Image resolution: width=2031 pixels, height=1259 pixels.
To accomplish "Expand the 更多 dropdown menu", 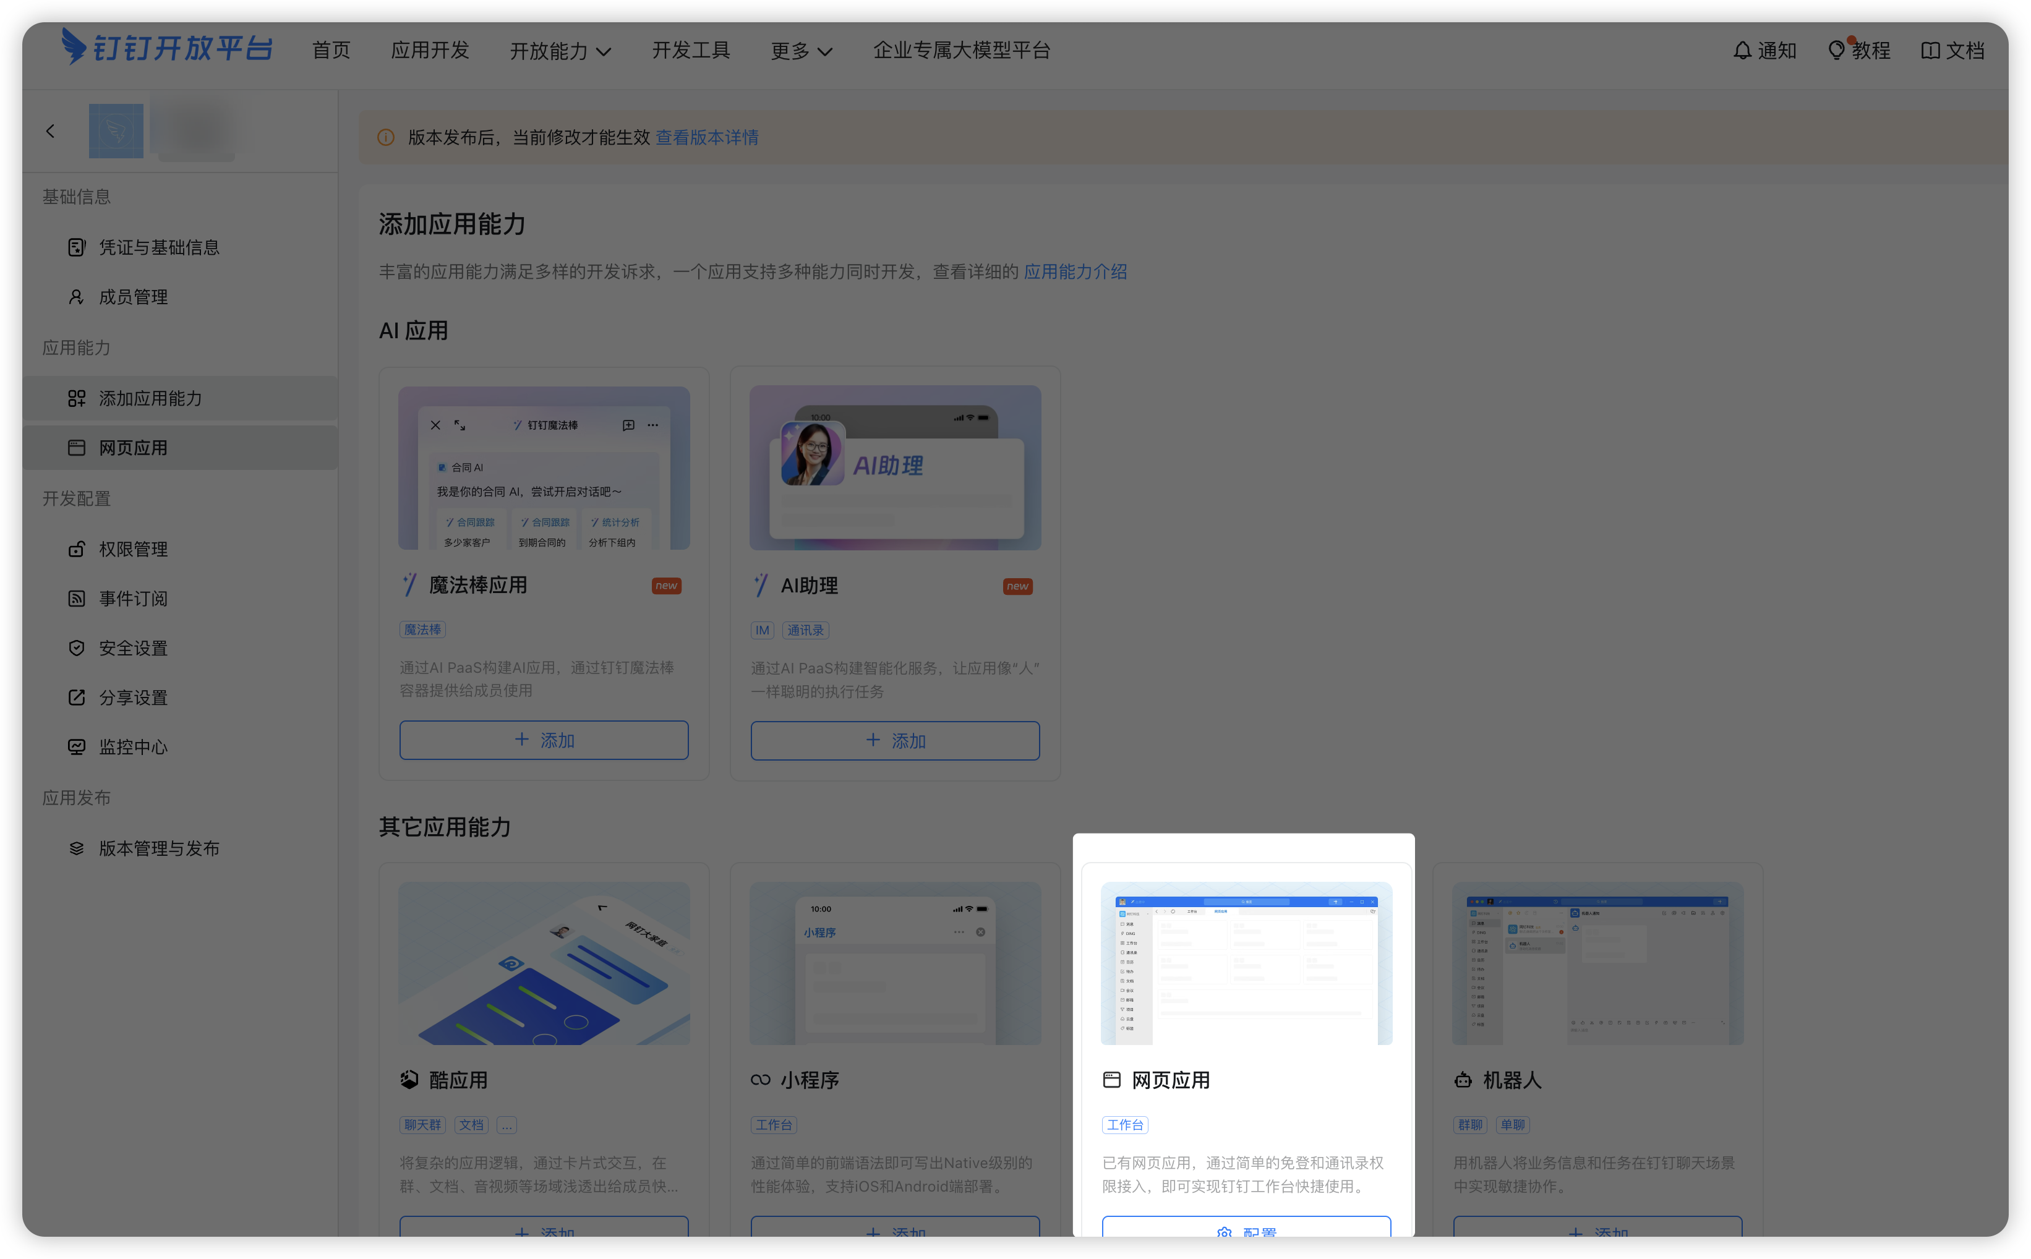I will tap(801, 51).
